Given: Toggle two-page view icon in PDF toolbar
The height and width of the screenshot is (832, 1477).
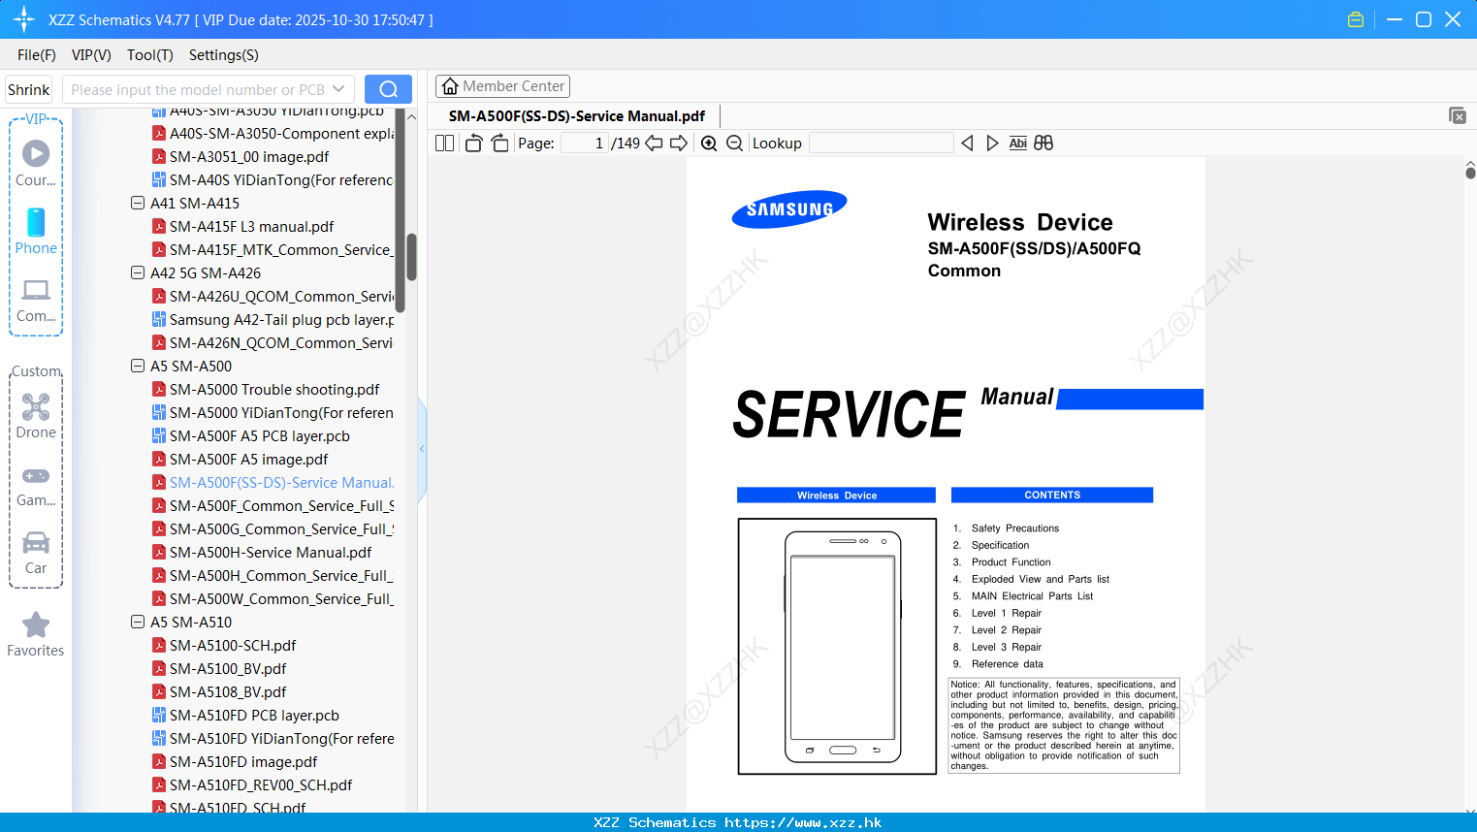Looking at the screenshot, I should (x=444, y=144).
